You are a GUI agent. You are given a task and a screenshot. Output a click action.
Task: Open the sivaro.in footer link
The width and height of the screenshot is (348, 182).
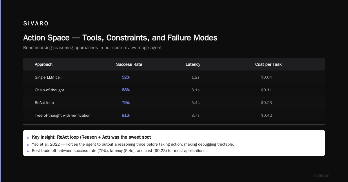[x=322, y=175]
